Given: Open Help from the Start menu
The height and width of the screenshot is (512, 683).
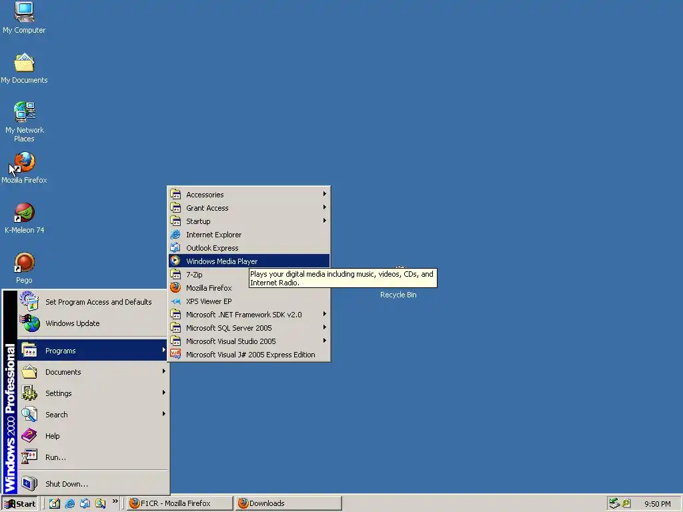Looking at the screenshot, I should tap(93, 436).
